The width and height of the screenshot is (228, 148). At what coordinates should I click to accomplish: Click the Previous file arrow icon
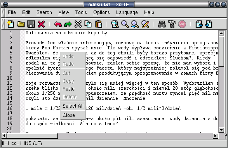[199, 24]
